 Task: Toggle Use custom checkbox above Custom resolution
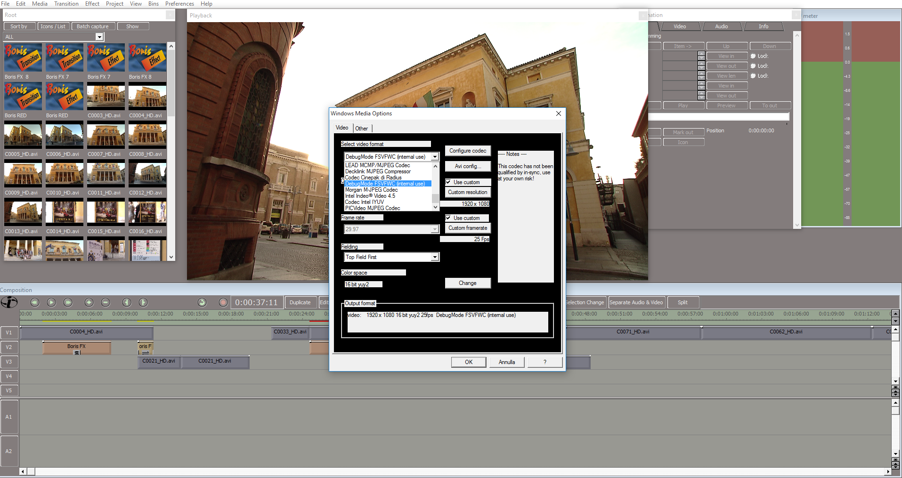448,182
